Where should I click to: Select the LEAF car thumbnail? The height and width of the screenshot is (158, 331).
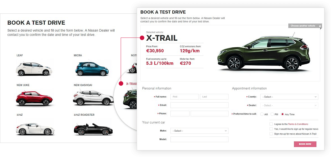pyautogui.click(x=34, y=69)
